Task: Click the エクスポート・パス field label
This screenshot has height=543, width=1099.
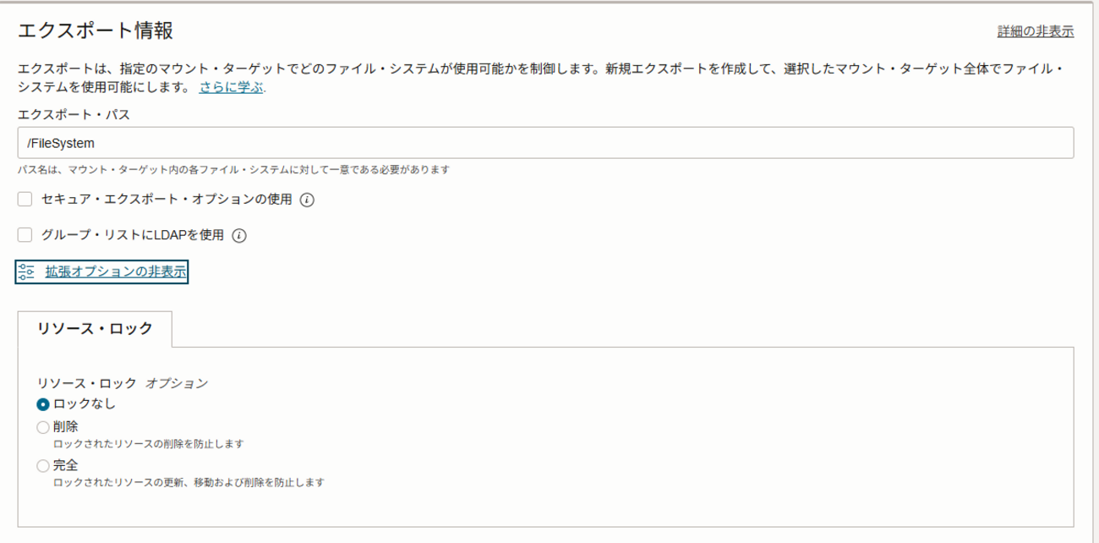Action: [73, 112]
